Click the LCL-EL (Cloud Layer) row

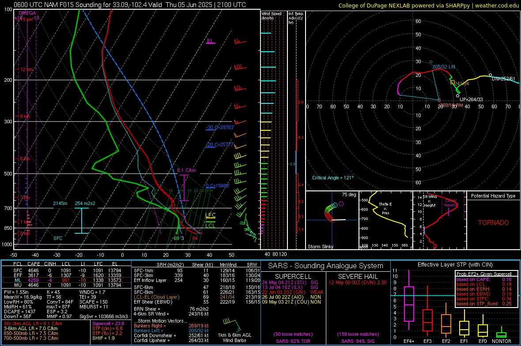coord(197,297)
